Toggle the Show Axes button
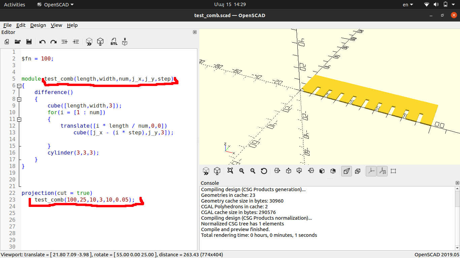Viewport: 460px width, 258px height. click(371, 171)
